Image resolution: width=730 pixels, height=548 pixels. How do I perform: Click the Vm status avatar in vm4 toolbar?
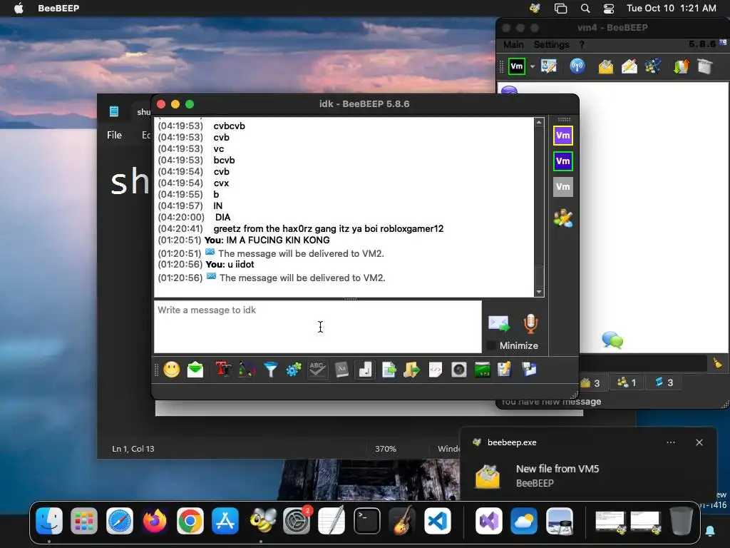pos(517,66)
